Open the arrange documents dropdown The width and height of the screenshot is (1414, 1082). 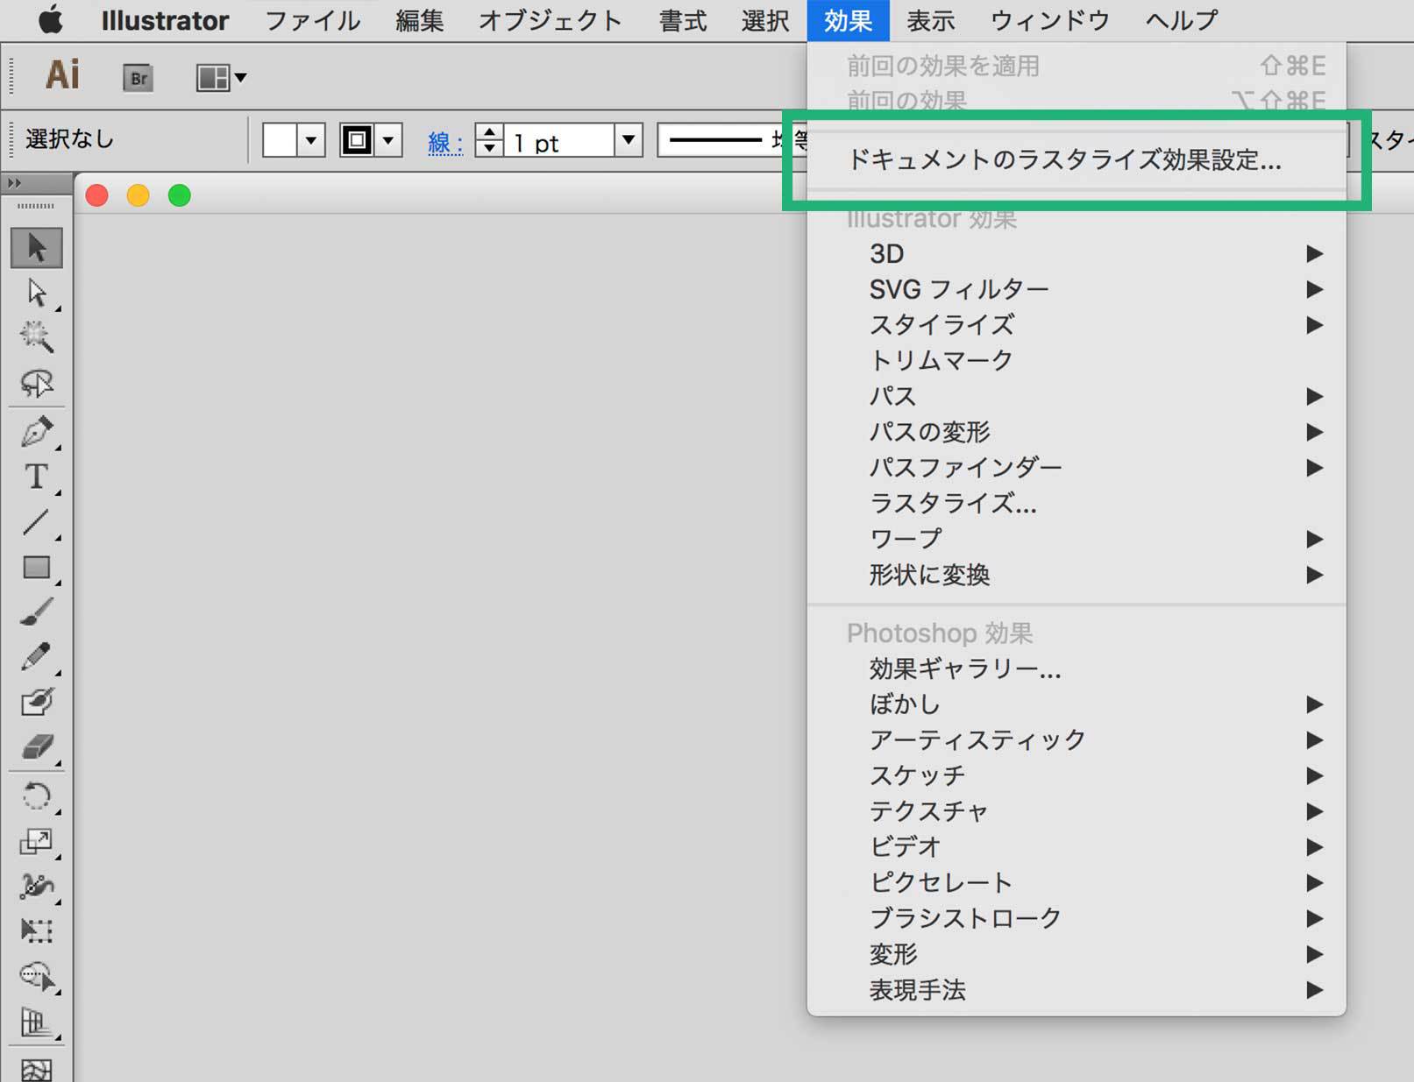(x=221, y=78)
